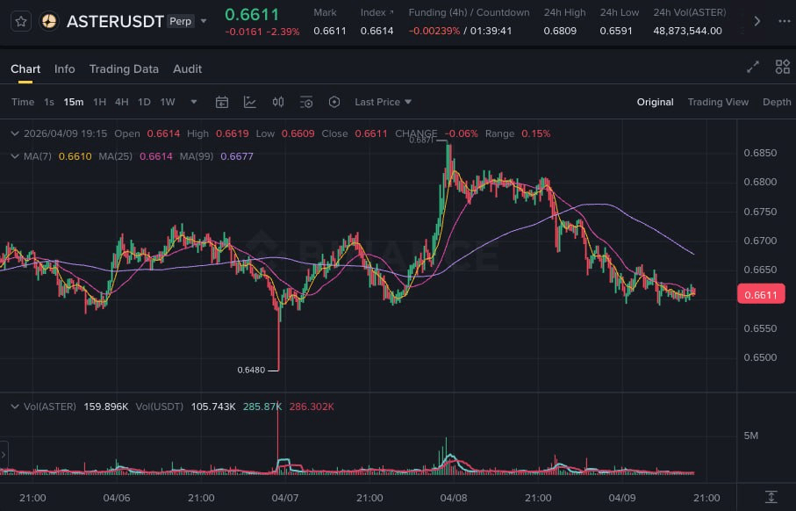
Task: Click the candlestick chart style icon
Action: [x=278, y=102]
